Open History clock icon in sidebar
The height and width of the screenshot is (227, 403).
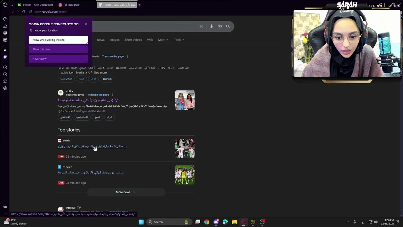click(5, 74)
